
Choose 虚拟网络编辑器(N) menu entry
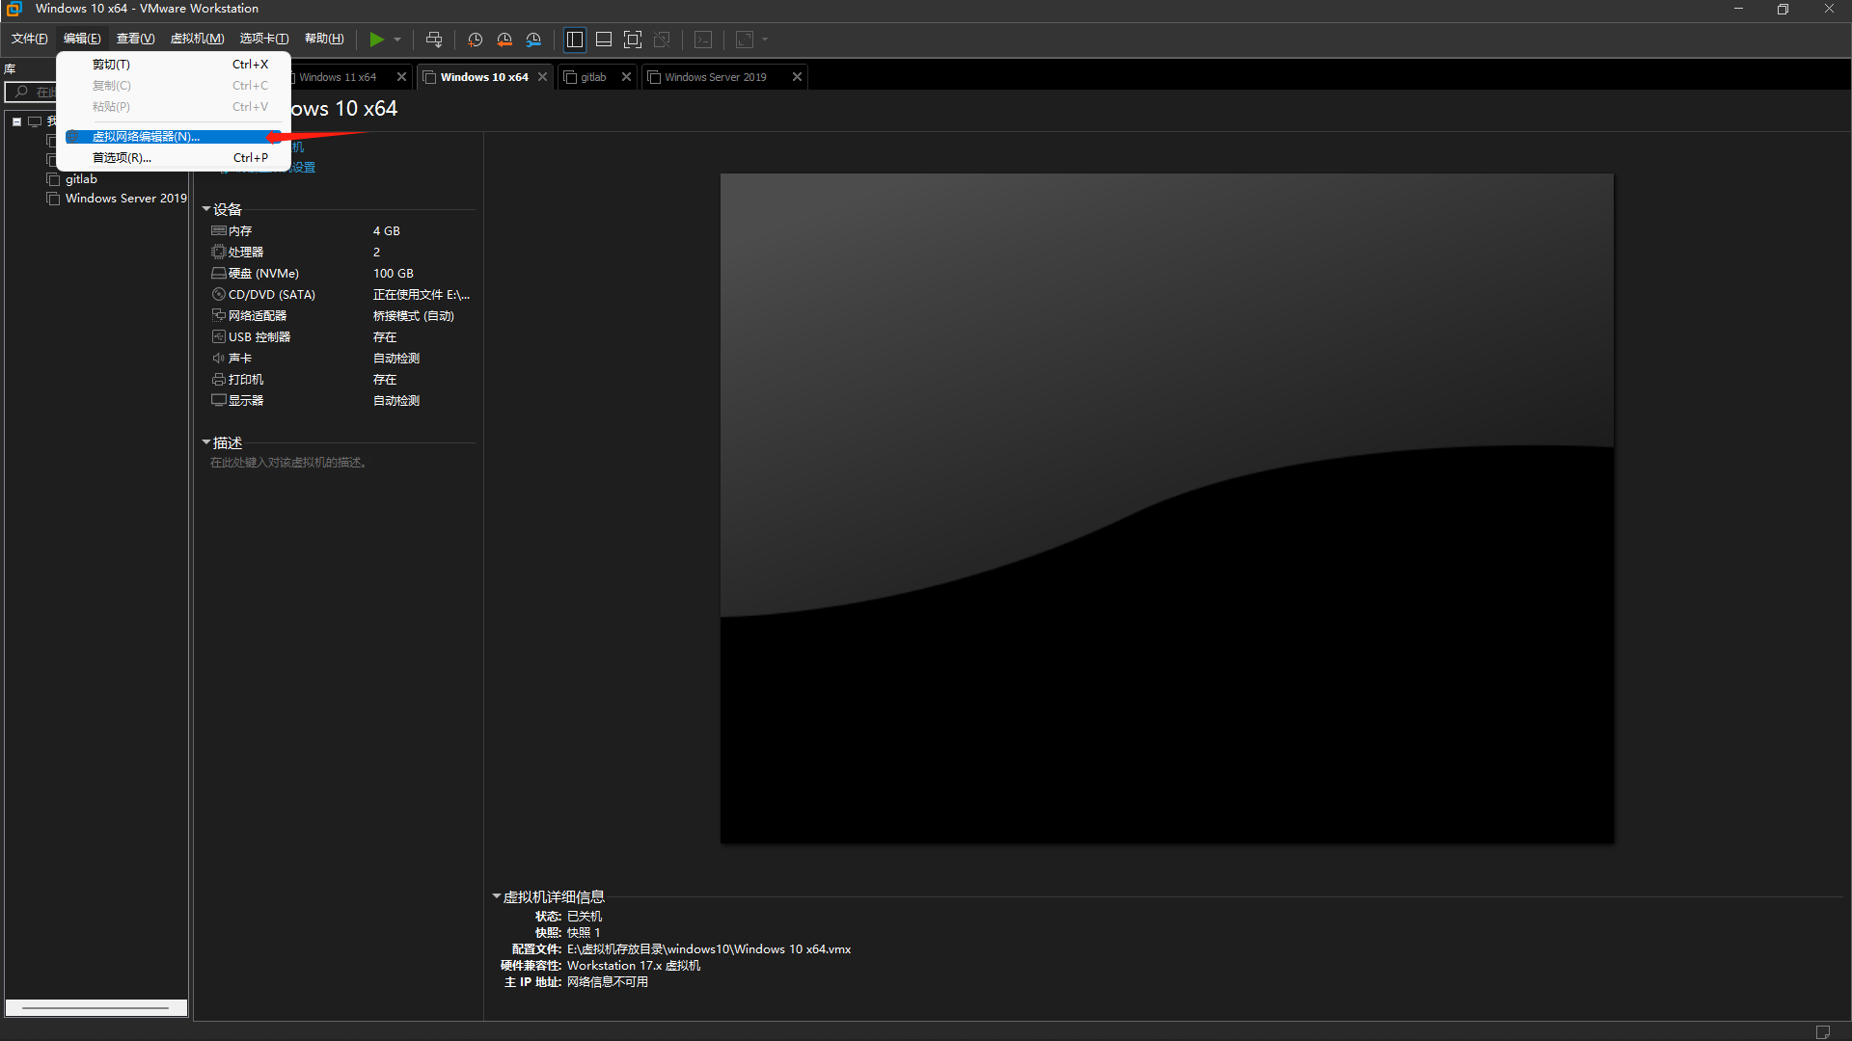(174, 137)
